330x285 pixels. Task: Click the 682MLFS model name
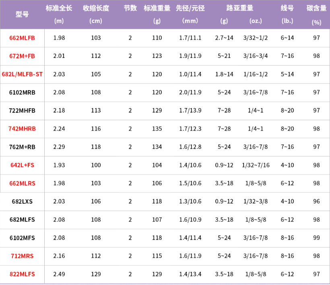click(22, 219)
